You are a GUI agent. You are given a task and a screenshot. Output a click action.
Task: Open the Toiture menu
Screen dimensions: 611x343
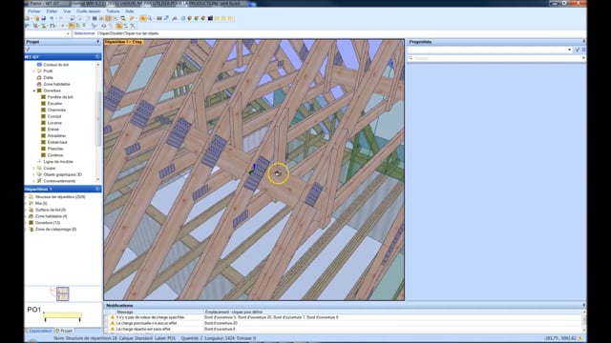113,11
